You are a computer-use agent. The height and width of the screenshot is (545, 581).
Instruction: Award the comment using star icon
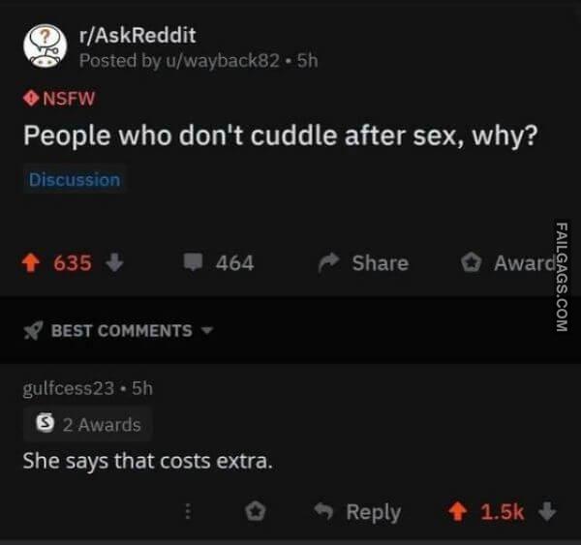pos(256,512)
